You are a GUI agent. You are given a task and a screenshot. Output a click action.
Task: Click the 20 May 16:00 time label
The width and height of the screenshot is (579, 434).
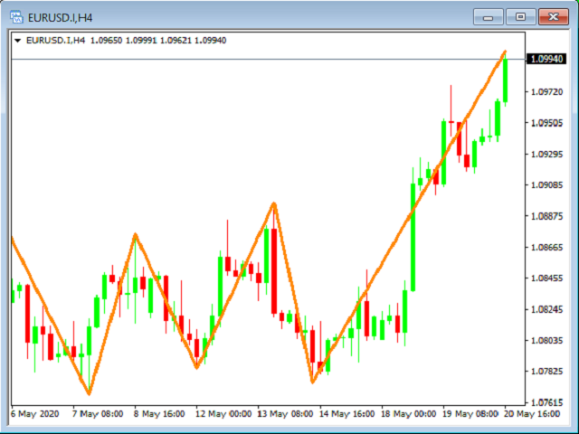(532, 414)
